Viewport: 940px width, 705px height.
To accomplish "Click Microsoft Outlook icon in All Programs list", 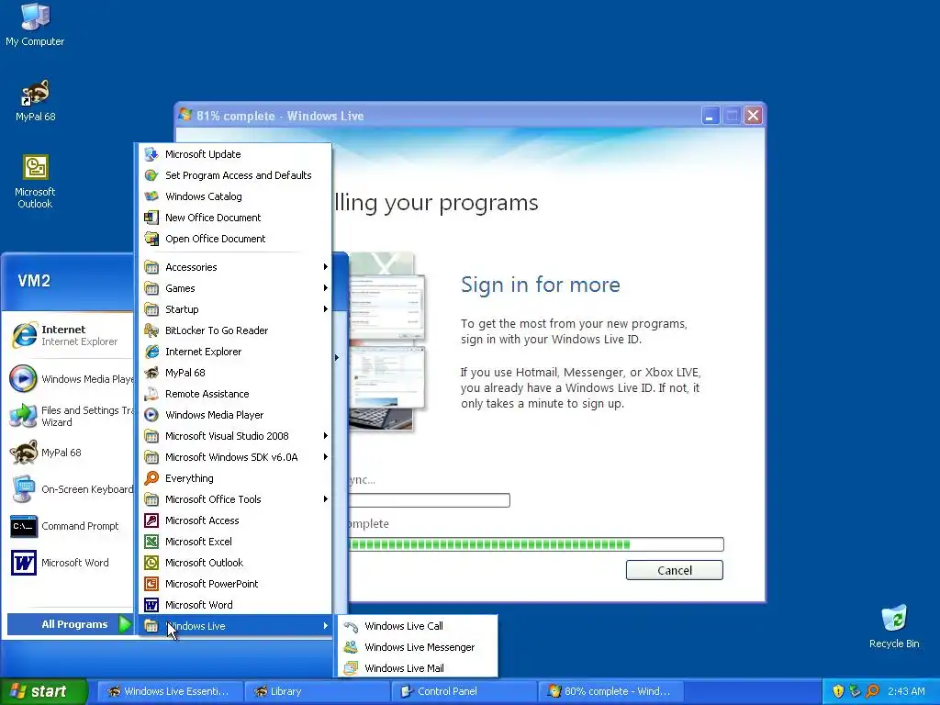I will coord(151,563).
